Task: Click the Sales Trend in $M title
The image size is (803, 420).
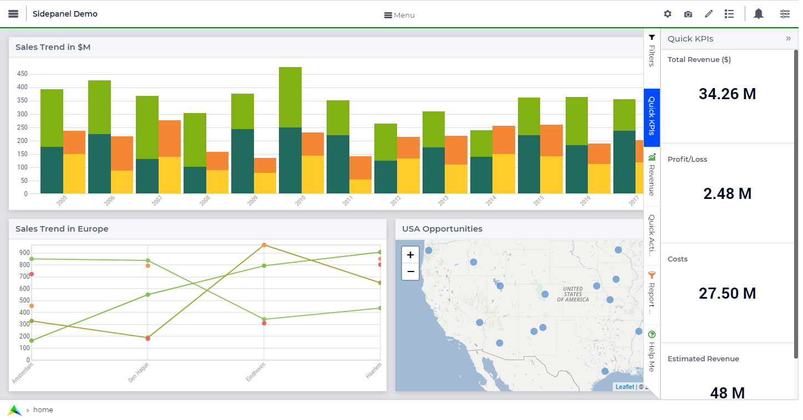Action: click(53, 47)
